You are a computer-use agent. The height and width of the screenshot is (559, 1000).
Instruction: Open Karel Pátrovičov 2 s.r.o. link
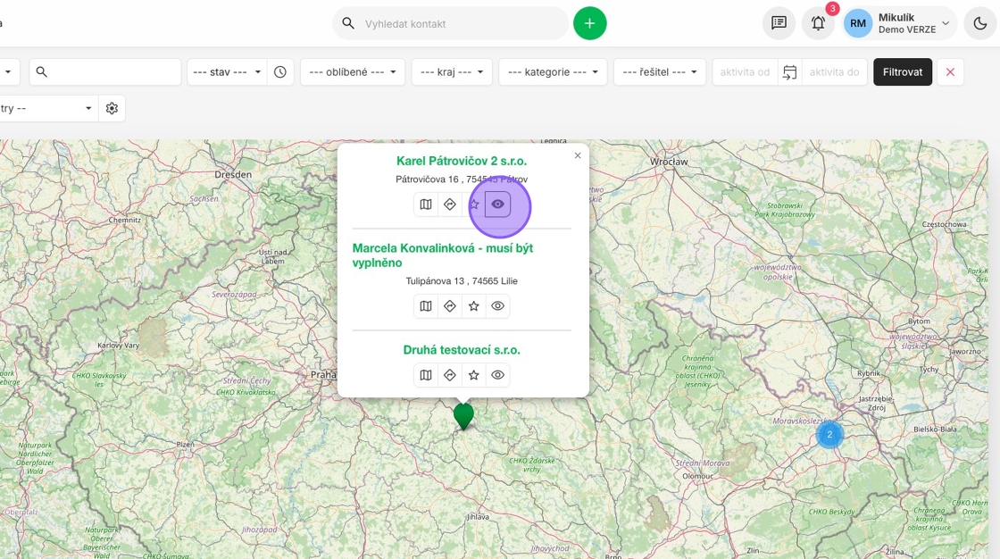pos(462,161)
